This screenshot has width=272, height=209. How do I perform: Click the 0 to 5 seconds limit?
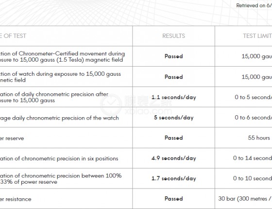pos(253,97)
